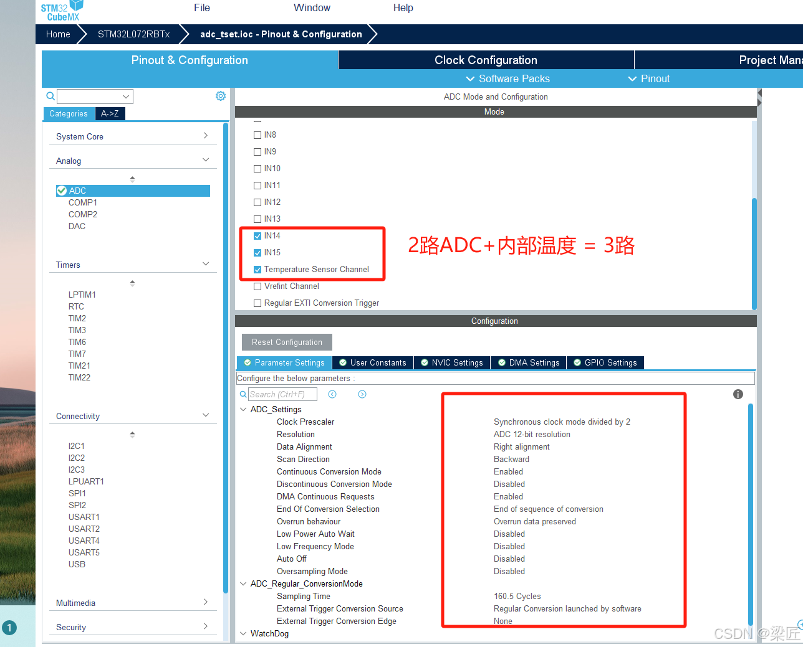
Task: Click the parameter Search (Ctrl+F) input field
Action: point(282,394)
